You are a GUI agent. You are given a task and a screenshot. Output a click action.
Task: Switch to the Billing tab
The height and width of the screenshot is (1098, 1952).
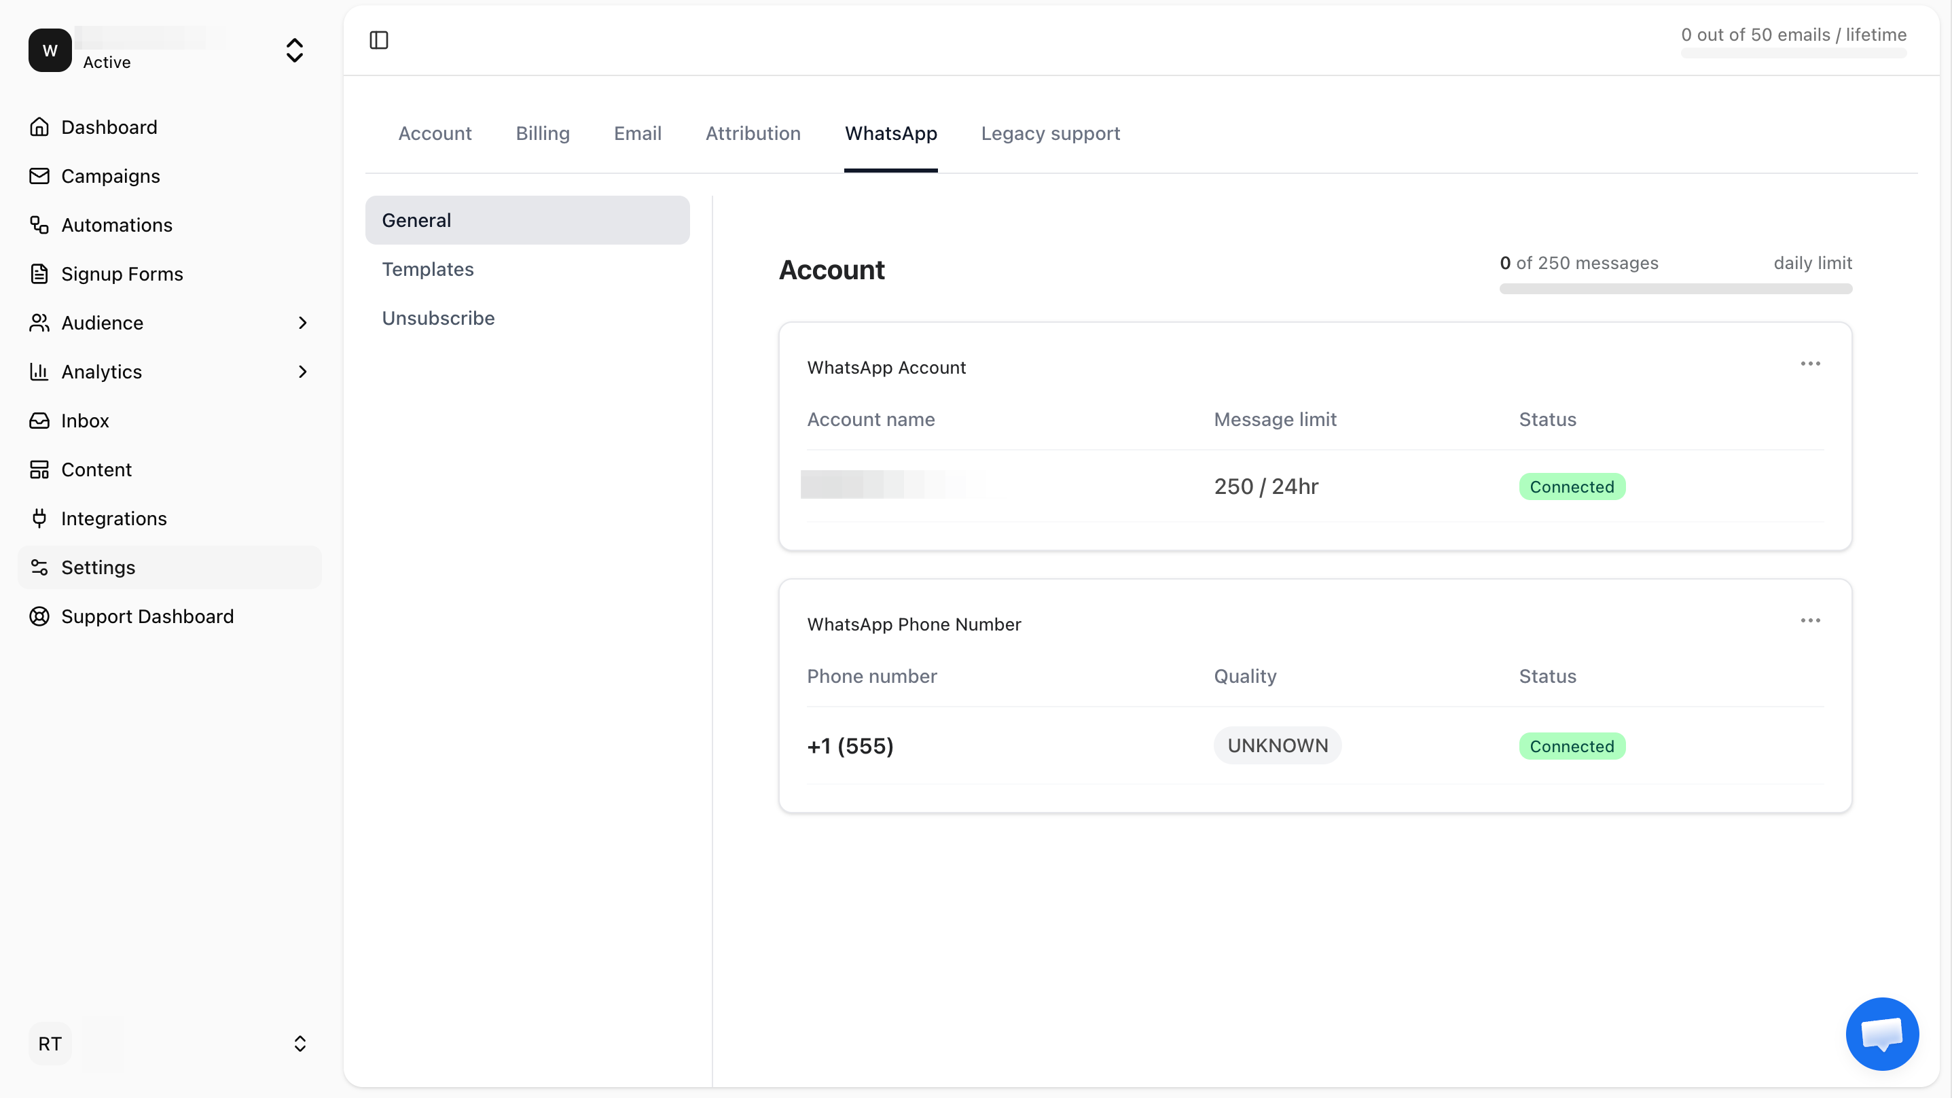click(x=543, y=133)
